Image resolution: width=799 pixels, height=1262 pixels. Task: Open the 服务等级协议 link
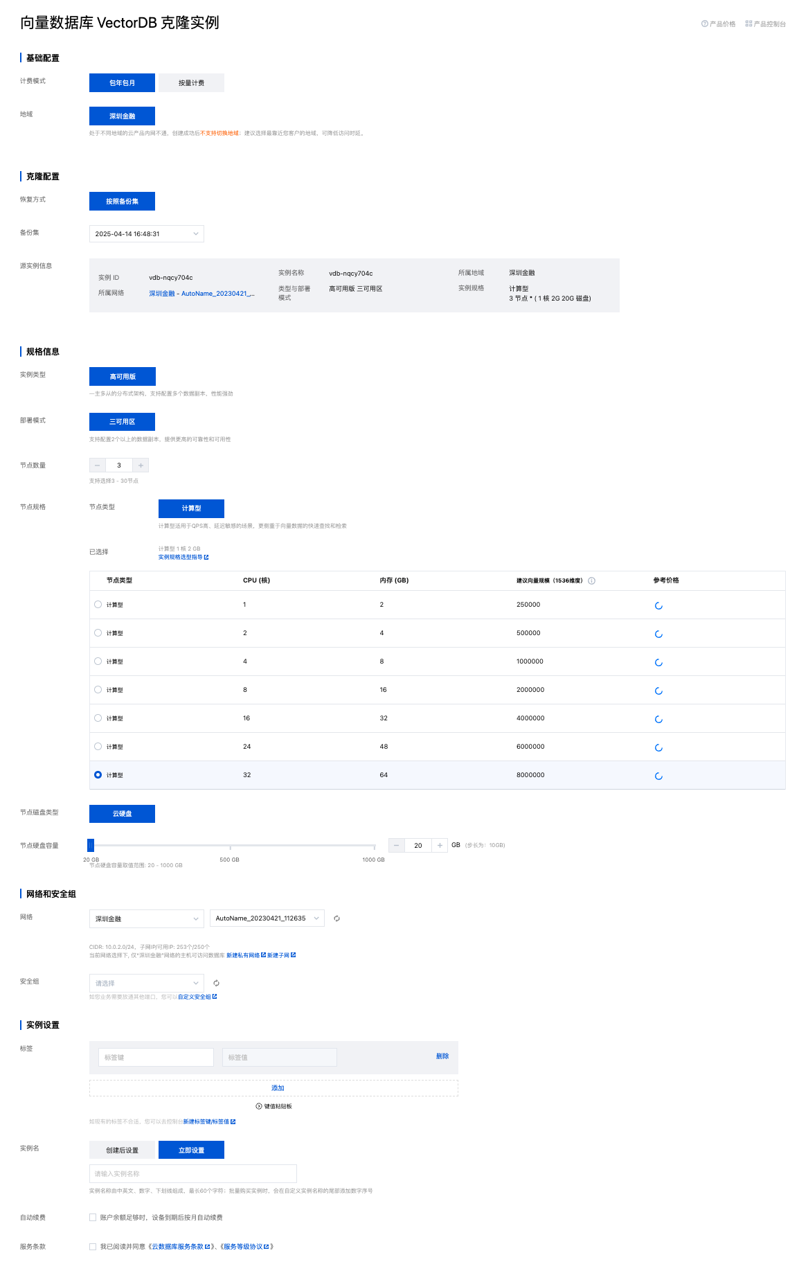pyautogui.click(x=246, y=1247)
